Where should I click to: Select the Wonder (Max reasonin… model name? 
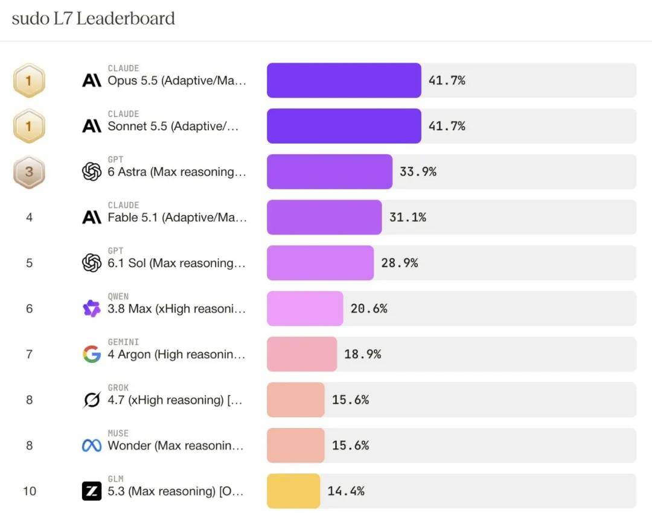click(x=176, y=445)
